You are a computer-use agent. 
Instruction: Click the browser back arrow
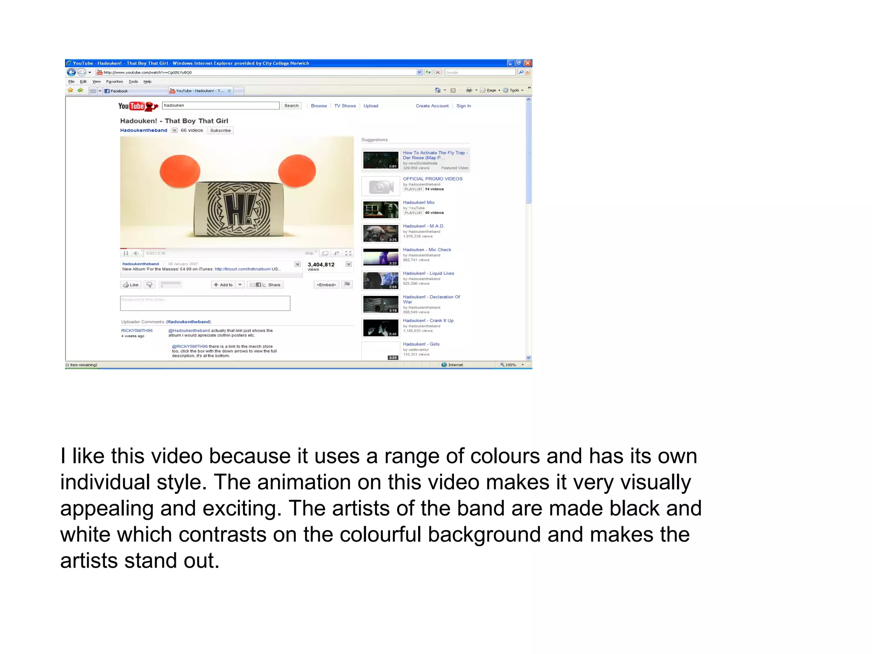pyautogui.click(x=72, y=72)
